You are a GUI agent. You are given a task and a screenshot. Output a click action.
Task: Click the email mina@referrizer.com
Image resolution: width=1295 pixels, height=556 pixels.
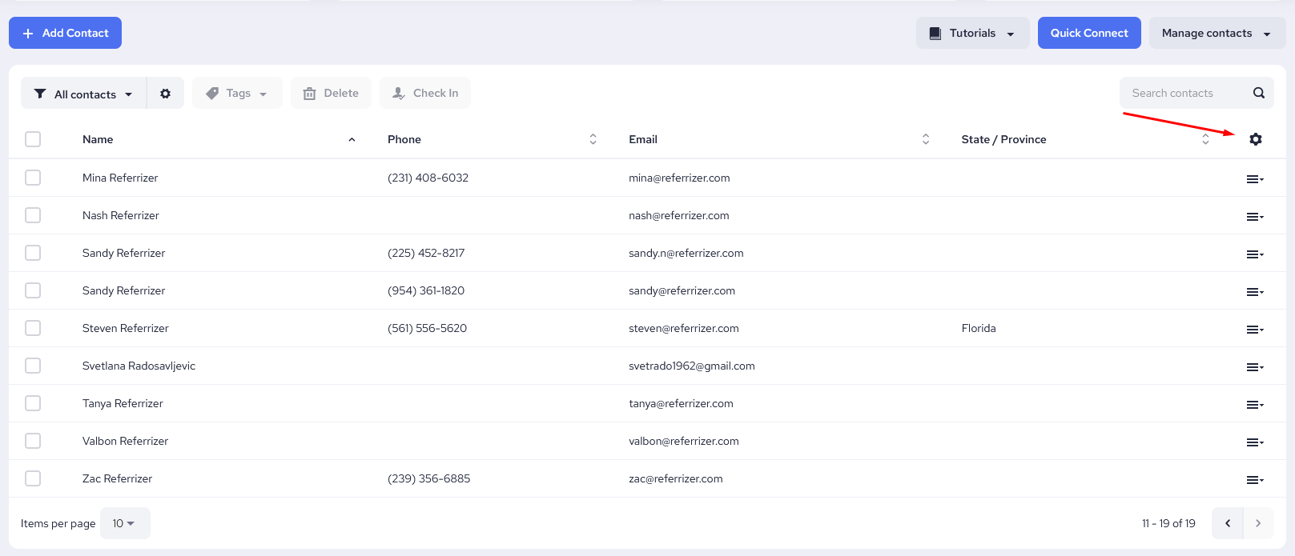coord(679,178)
